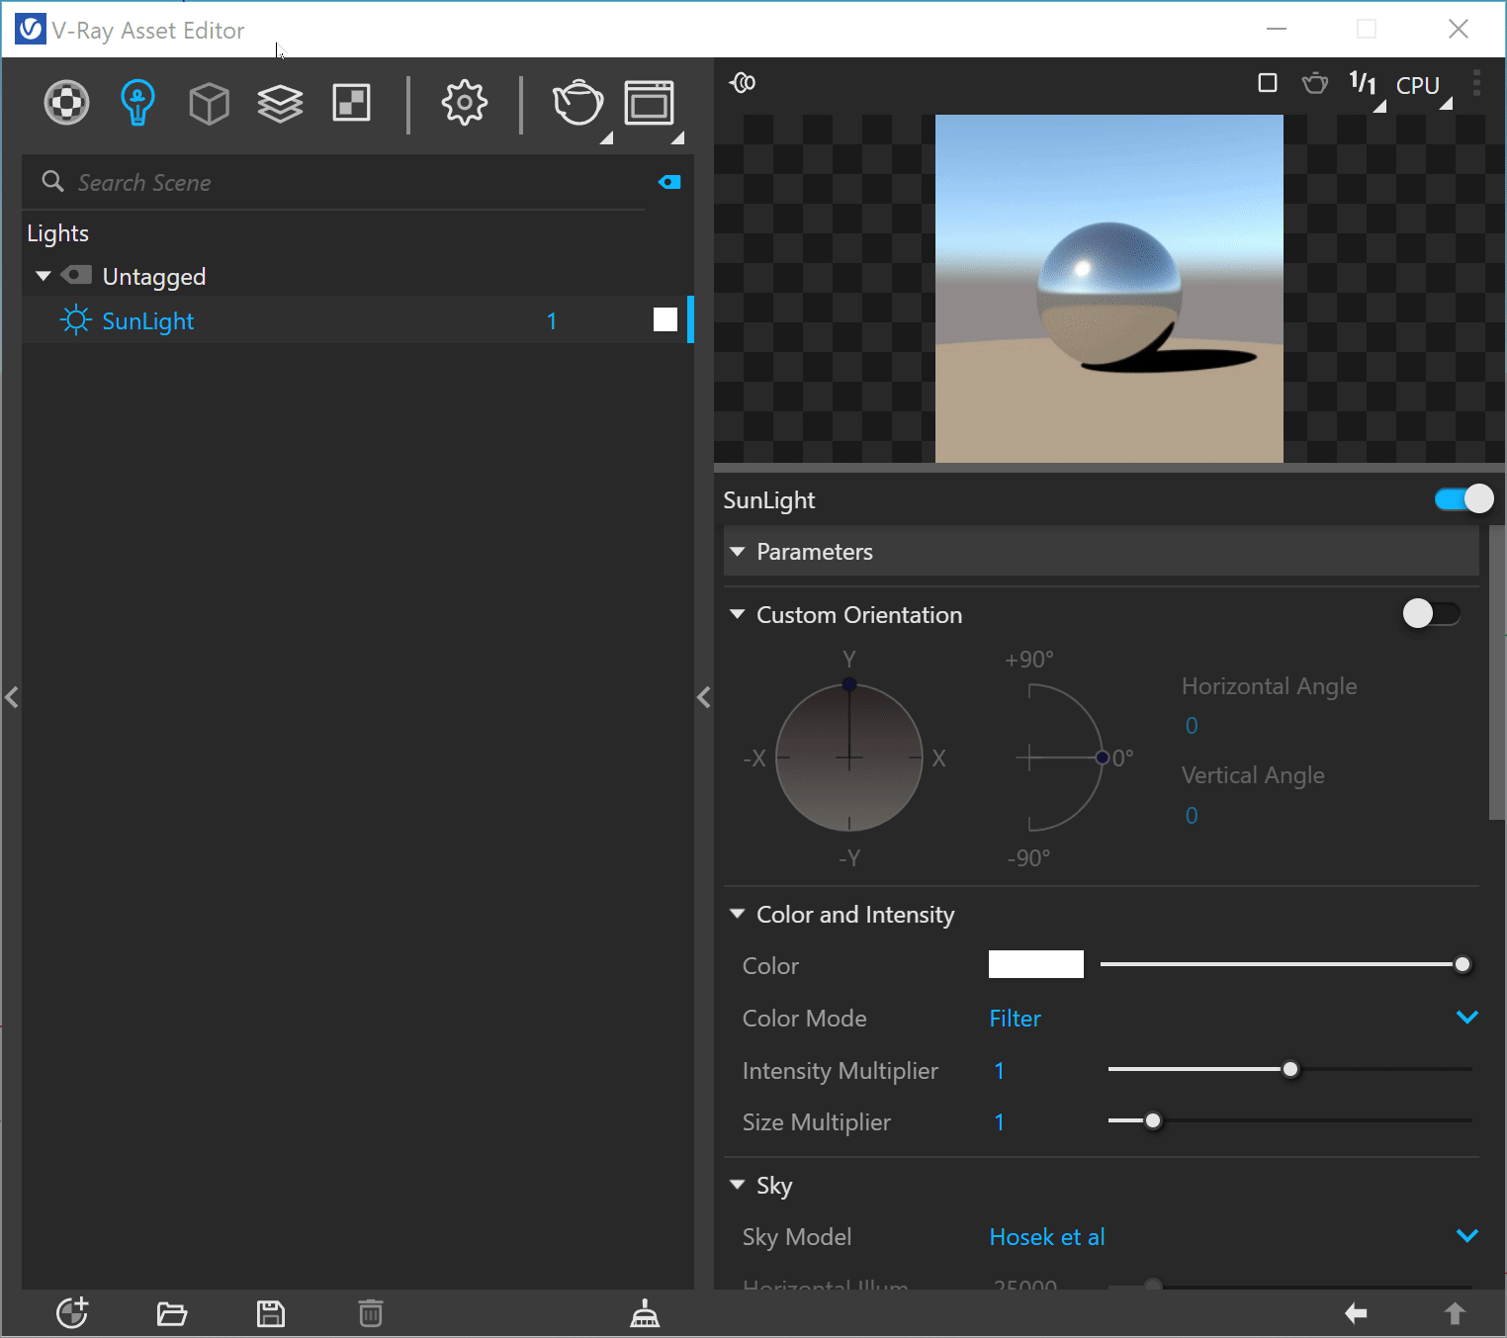Open the Render Elements panel
1507x1338 pixels.
point(280,103)
